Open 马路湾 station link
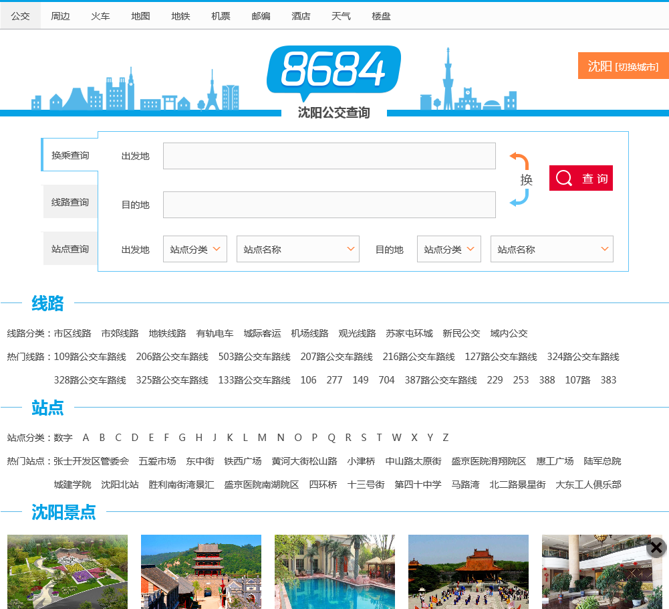The width and height of the screenshot is (669, 609). click(x=465, y=485)
